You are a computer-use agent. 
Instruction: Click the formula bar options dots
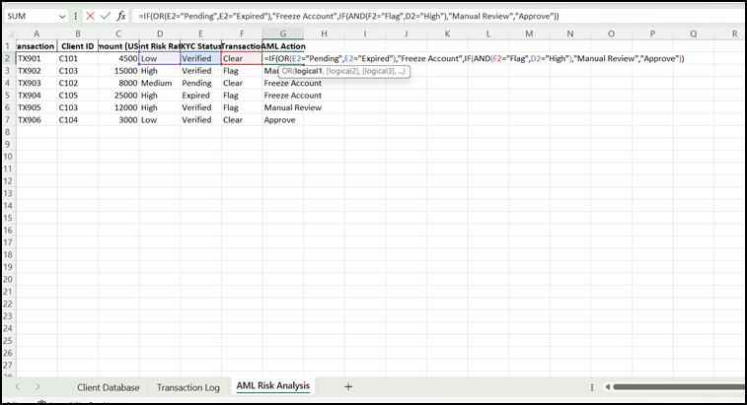coord(75,16)
